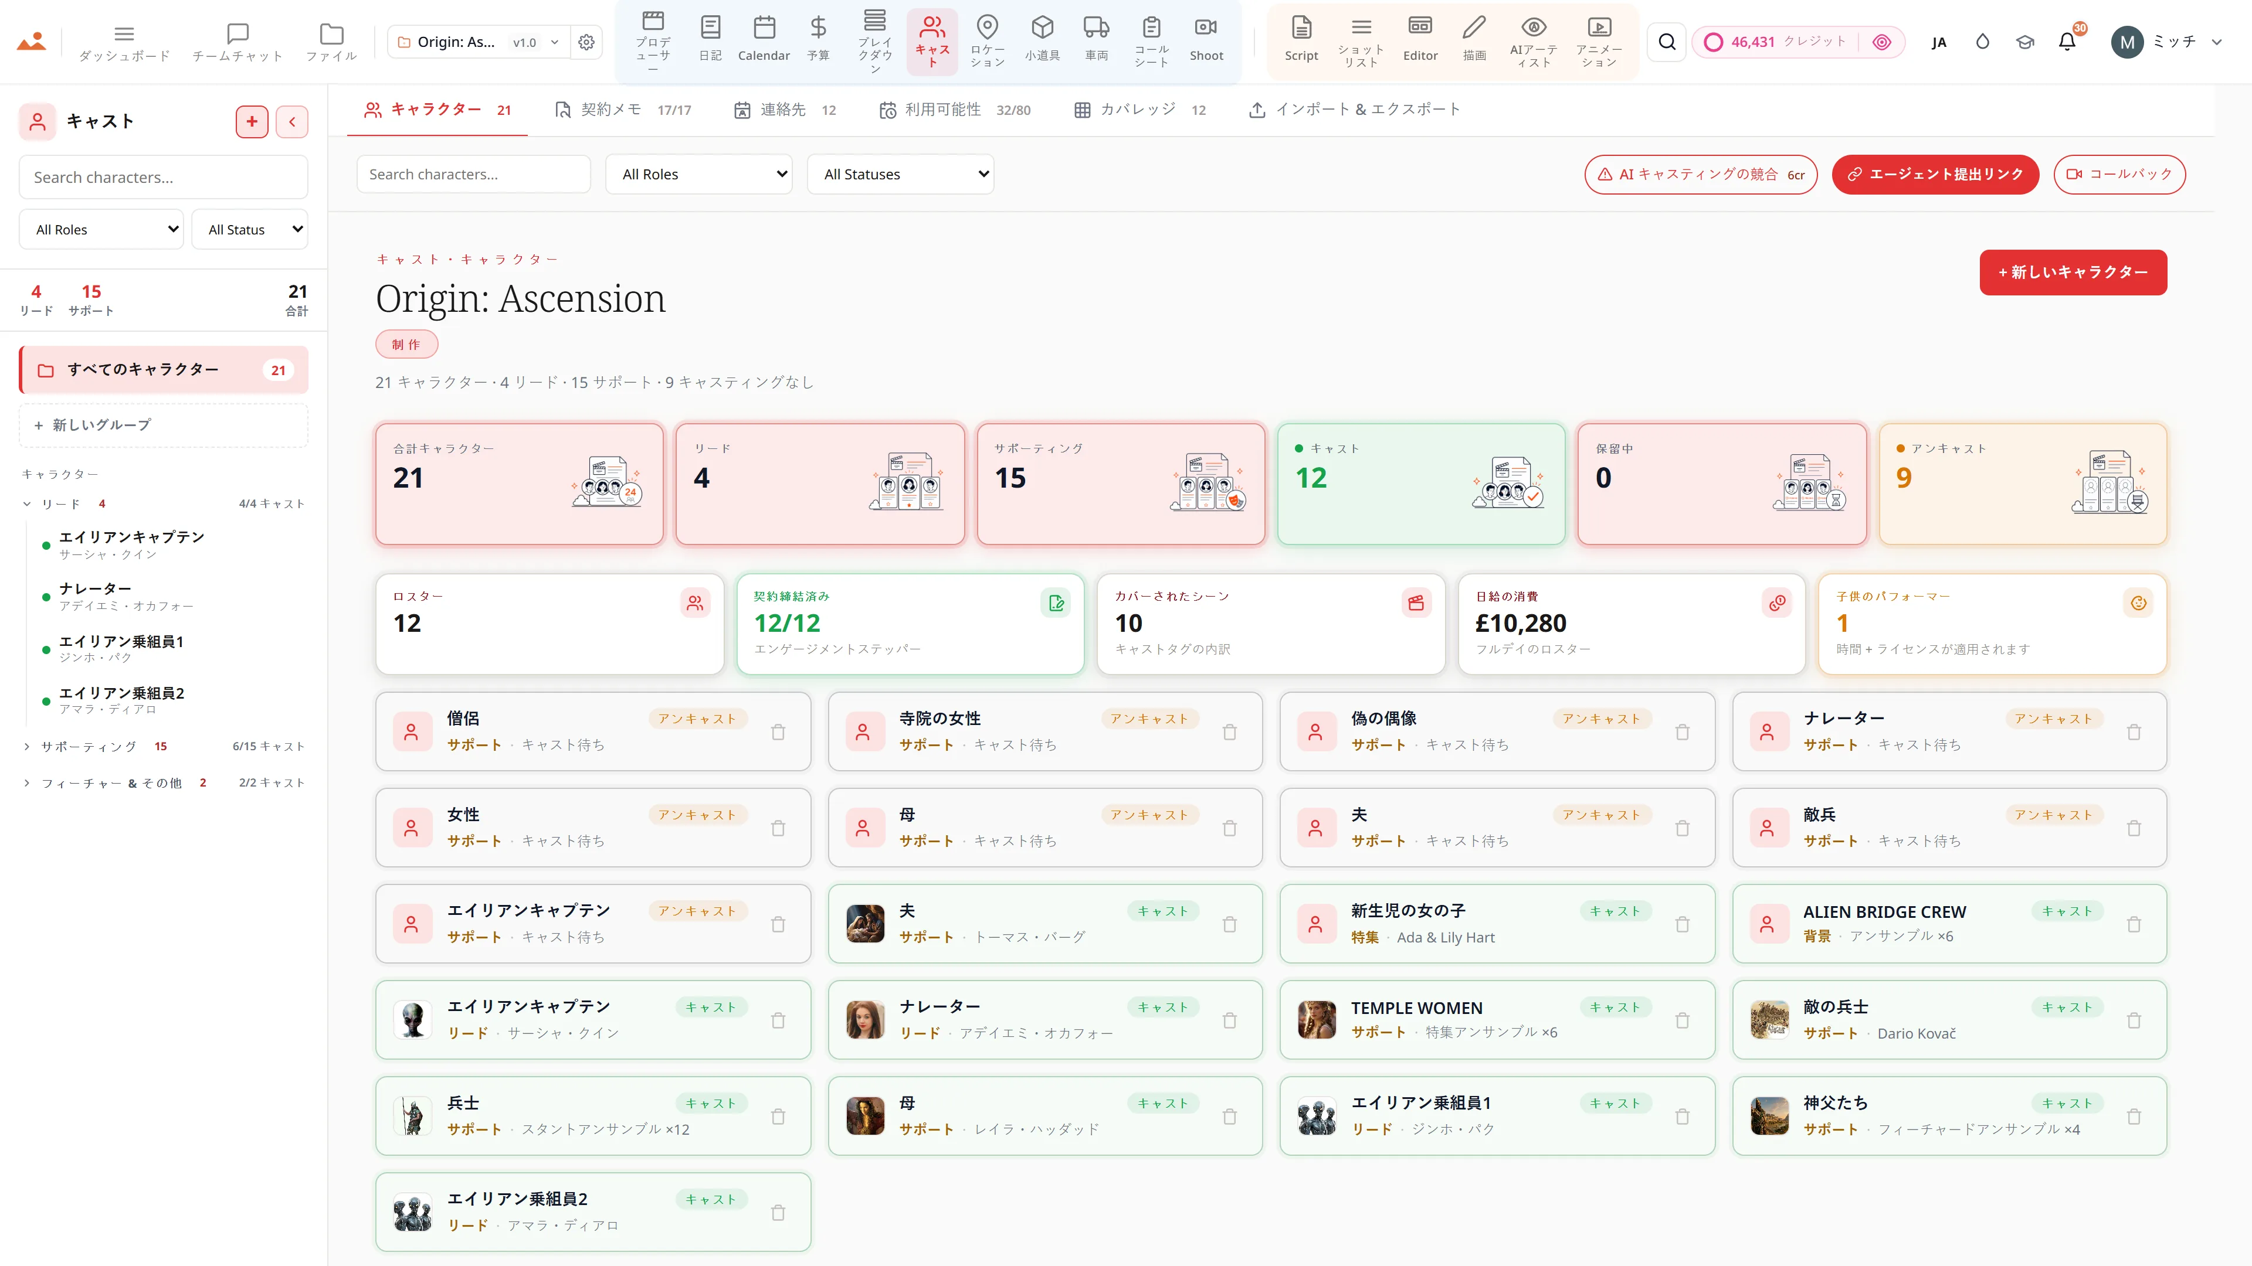
Task: Select the キャラクター tab
Action: tap(437, 109)
